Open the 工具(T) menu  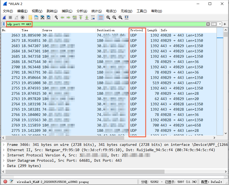coord(142,11)
